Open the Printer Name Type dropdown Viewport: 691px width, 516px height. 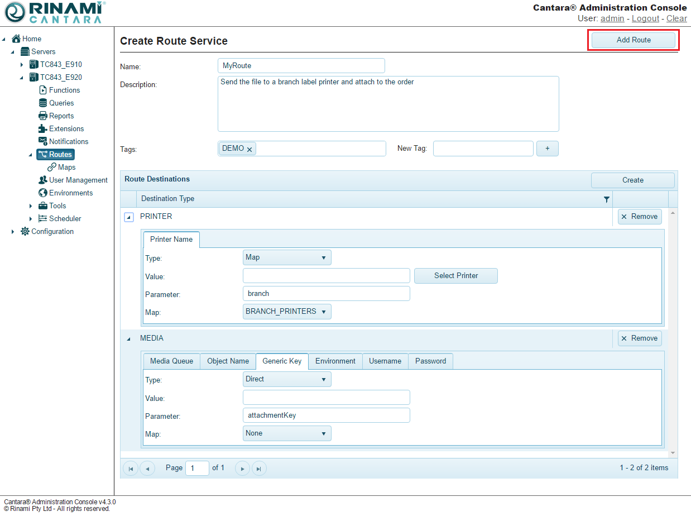[x=287, y=257]
